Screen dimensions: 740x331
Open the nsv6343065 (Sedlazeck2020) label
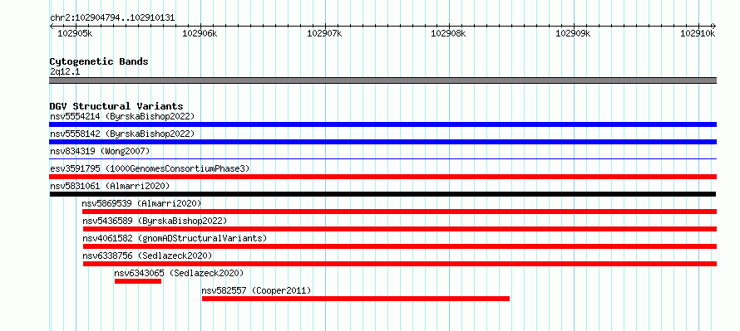tap(179, 273)
